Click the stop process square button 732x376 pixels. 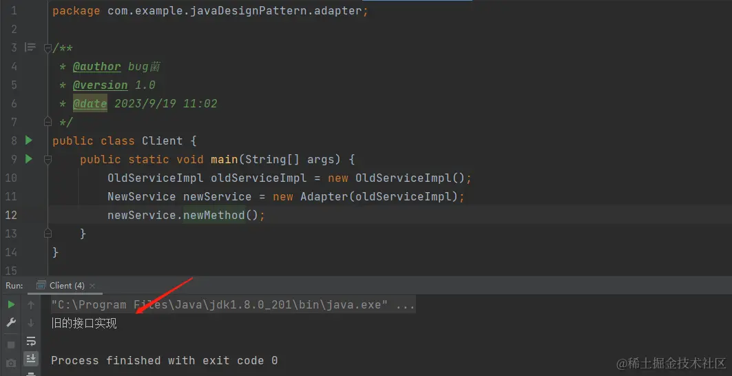tap(11, 345)
